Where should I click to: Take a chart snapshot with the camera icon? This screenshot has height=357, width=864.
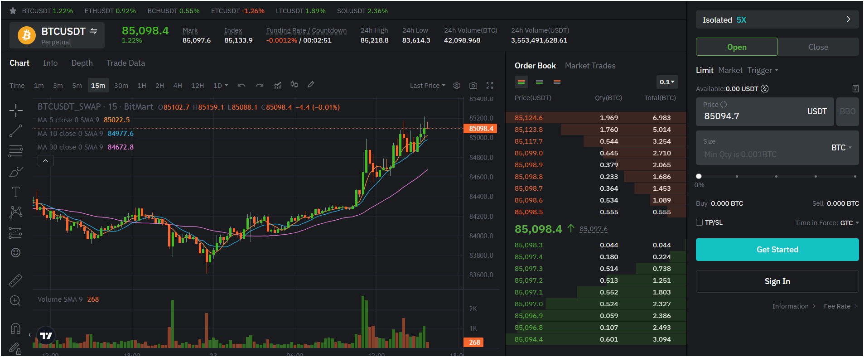pos(473,85)
